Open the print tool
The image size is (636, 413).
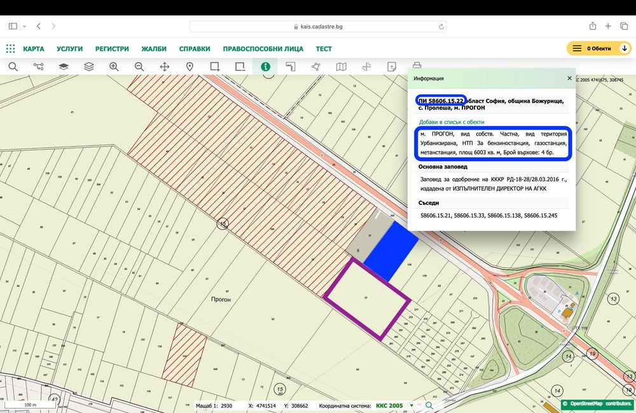click(417, 66)
